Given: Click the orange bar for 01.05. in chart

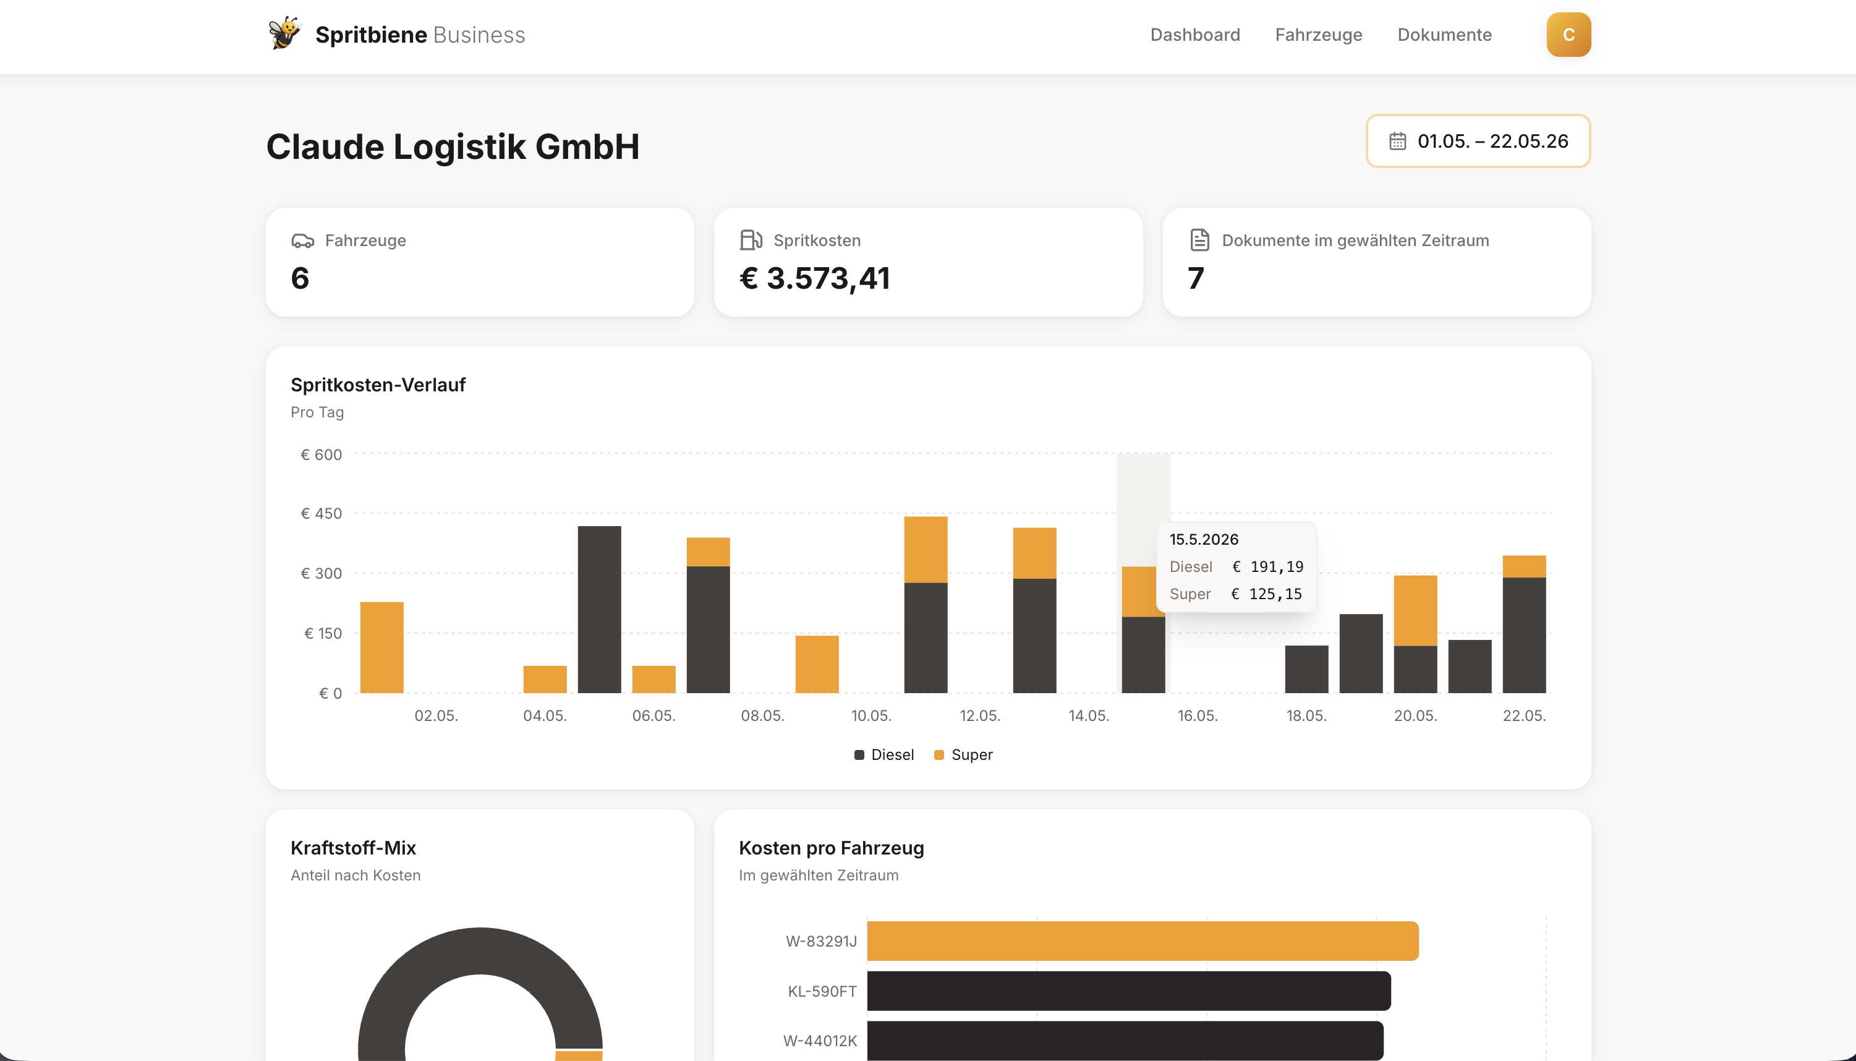Looking at the screenshot, I should [x=381, y=647].
